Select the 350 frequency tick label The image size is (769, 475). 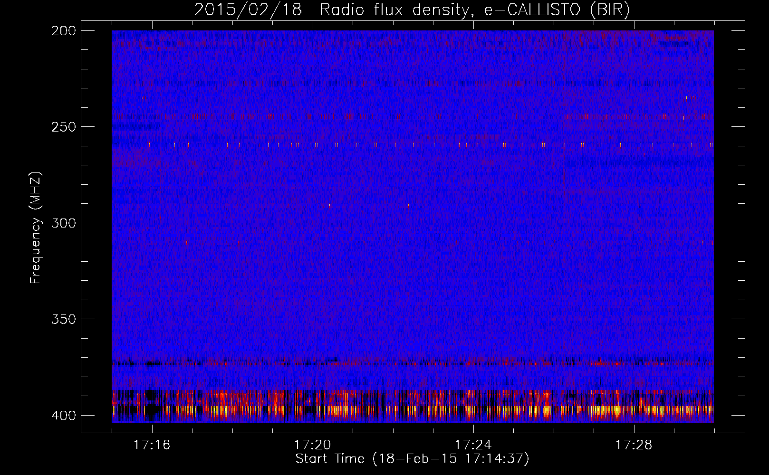click(63, 319)
